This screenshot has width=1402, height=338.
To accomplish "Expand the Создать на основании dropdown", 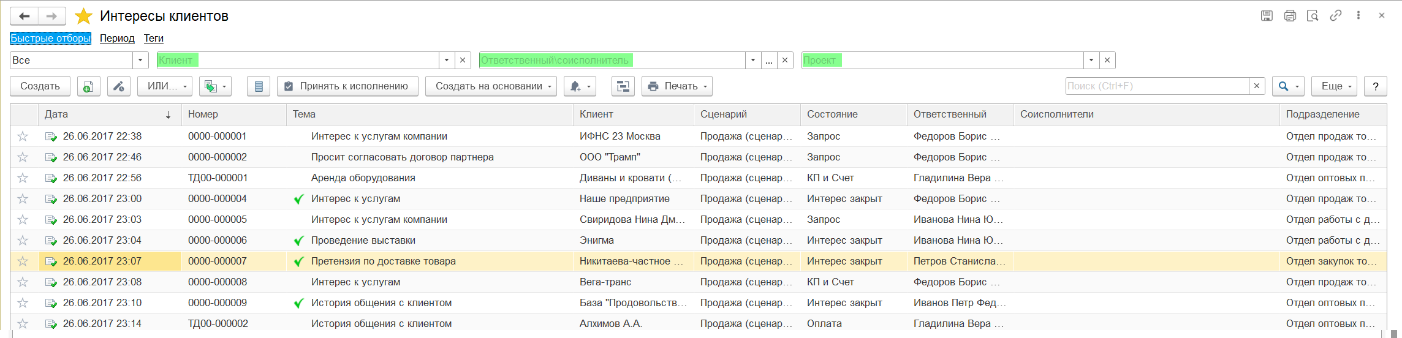I will 491,86.
